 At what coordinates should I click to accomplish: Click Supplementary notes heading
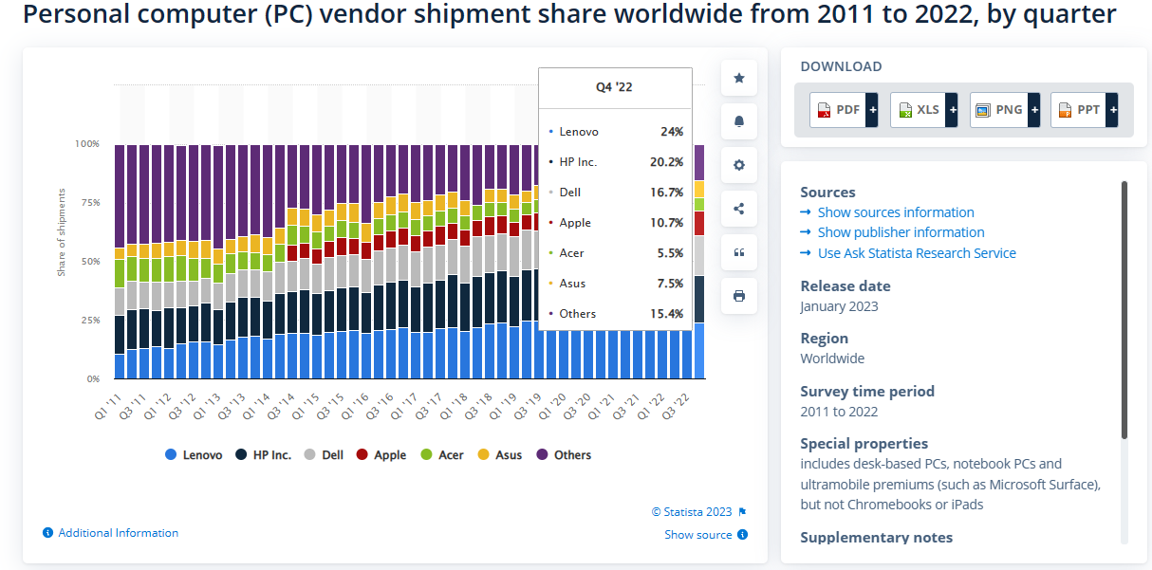pos(876,538)
